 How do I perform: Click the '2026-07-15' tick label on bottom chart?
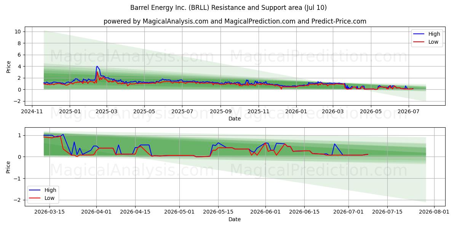pyautogui.click(x=387, y=212)
